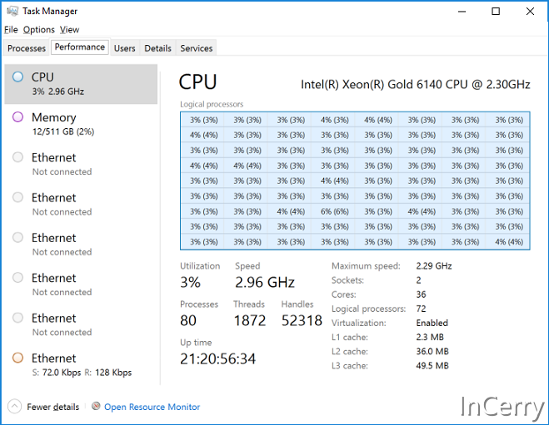
Task: Maximize the Task Manager window
Action: (496, 12)
